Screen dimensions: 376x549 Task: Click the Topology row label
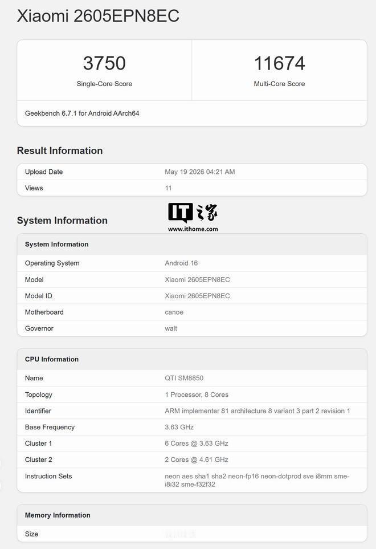(x=39, y=395)
